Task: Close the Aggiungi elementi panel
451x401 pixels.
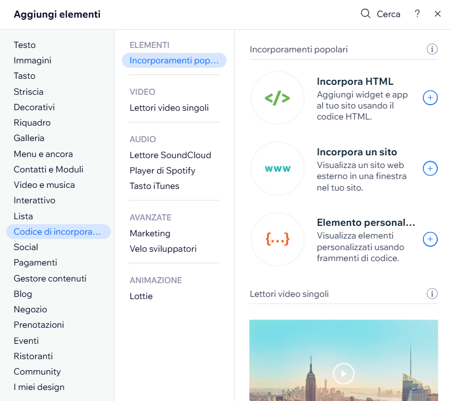Action: (x=438, y=14)
